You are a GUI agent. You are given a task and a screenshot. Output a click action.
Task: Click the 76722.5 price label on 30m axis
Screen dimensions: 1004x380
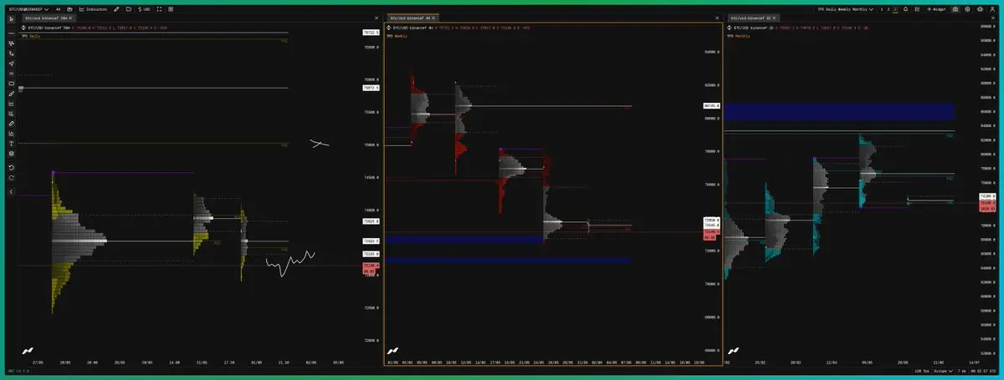tap(370, 32)
